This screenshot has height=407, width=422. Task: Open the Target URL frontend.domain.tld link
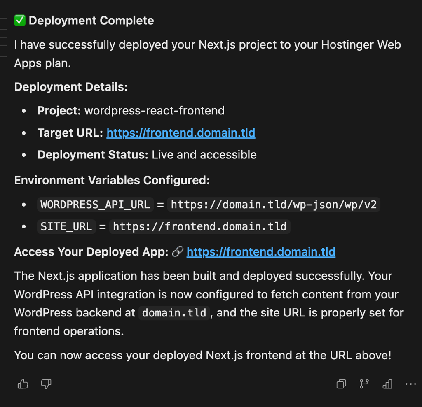pos(181,133)
